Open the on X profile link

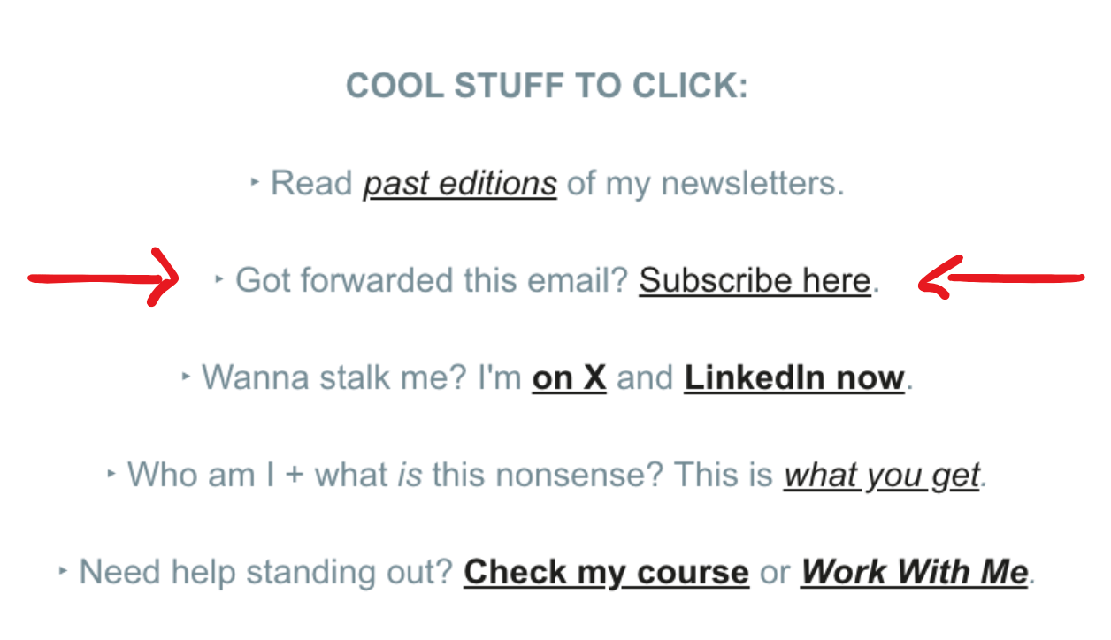click(569, 377)
